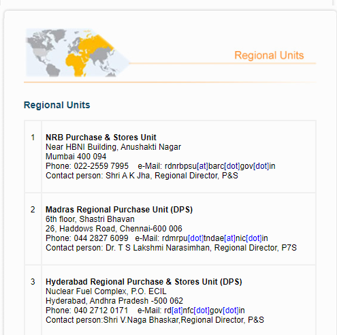This screenshot has width=337, height=335.
Task: Click the world map banner image
Action: [77, 52]
